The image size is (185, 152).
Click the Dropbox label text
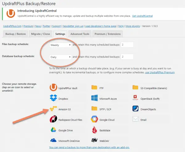63,99
